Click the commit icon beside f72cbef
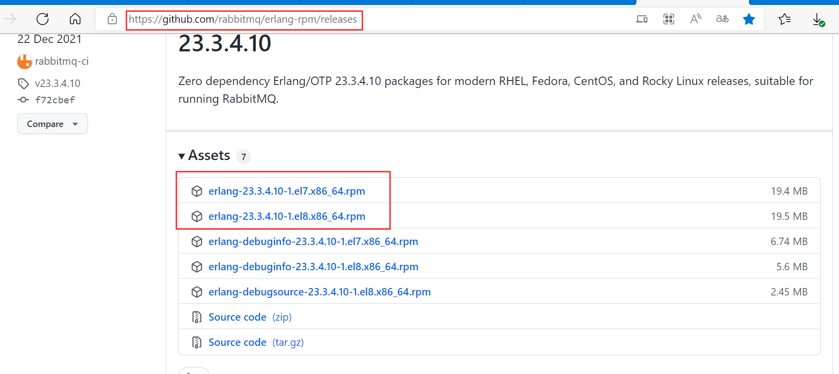Viewport: 839px width, 374px height. pyautogui.click(x=23, y=100)
